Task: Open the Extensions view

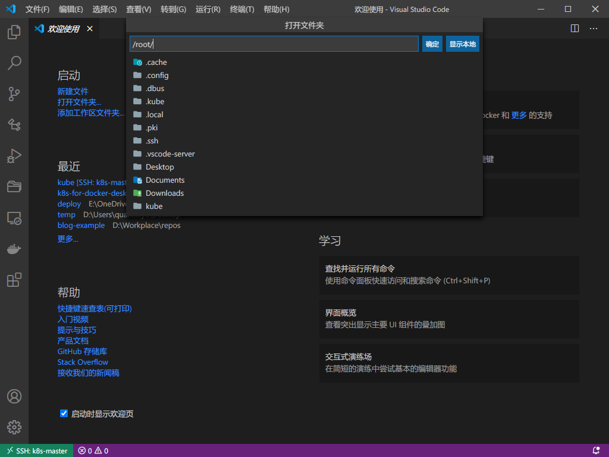Action: (x=14, y=280)
